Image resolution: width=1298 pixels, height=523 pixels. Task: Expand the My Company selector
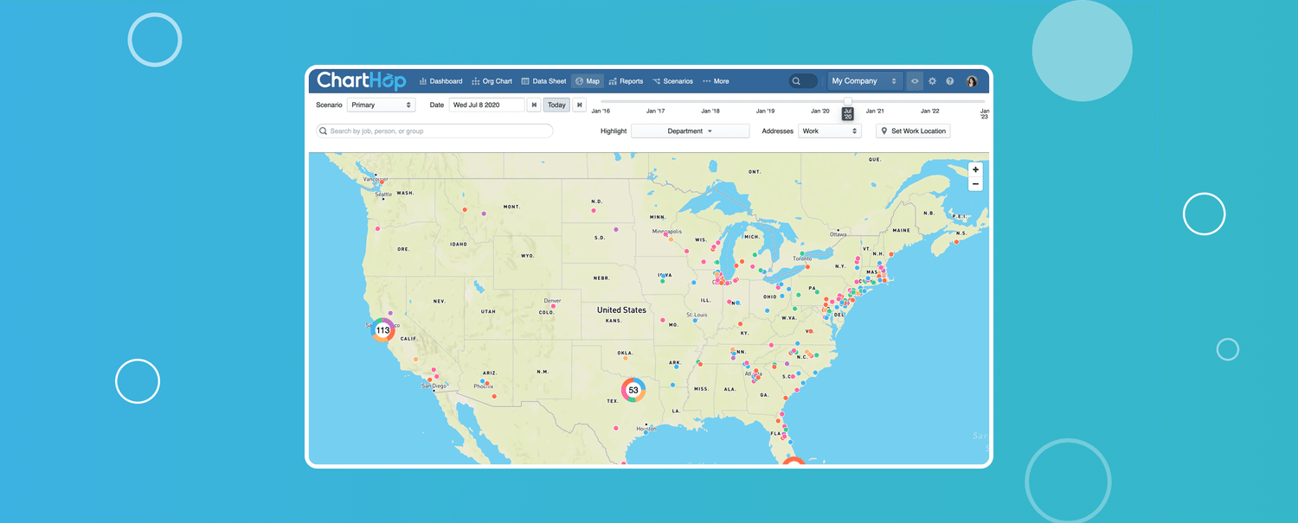coord(864,81)
